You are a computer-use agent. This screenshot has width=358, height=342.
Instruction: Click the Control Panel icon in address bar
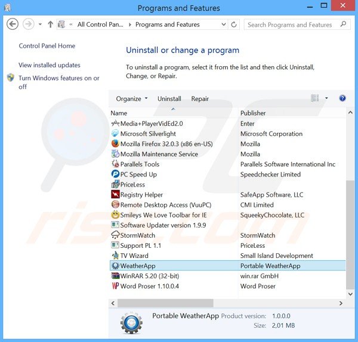tap(61, 24)
